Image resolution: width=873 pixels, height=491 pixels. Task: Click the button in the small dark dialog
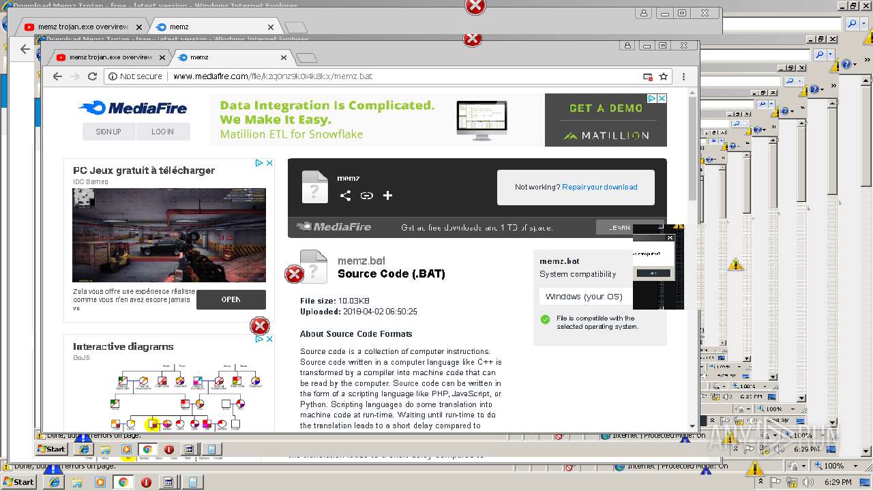tap(653, 273)
